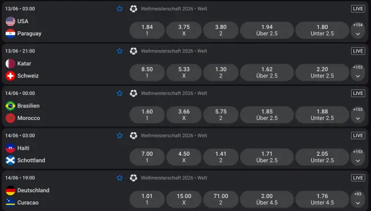Click soccer ball icon in USA match row
The height and width of the screenshot is (211, 371).
coord(134,9)
